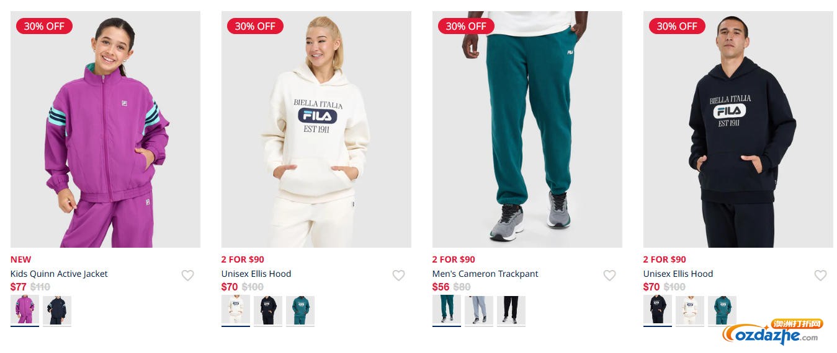Open Kids Quinn Active Jacket product link
This screenshot has width=837, height=353.
(x=59, y=274)
